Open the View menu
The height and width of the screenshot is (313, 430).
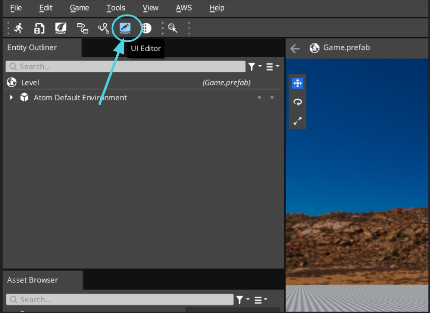[x=150, y=8]
